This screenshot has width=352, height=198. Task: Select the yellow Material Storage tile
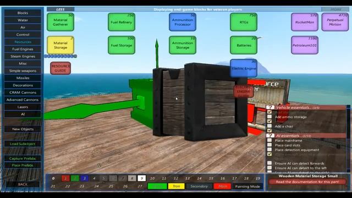pos(61,45)
